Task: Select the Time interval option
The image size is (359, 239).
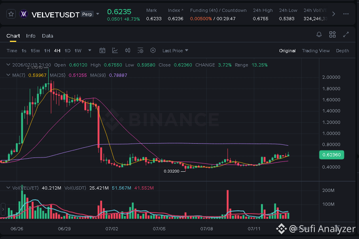Action: (12, 51)
